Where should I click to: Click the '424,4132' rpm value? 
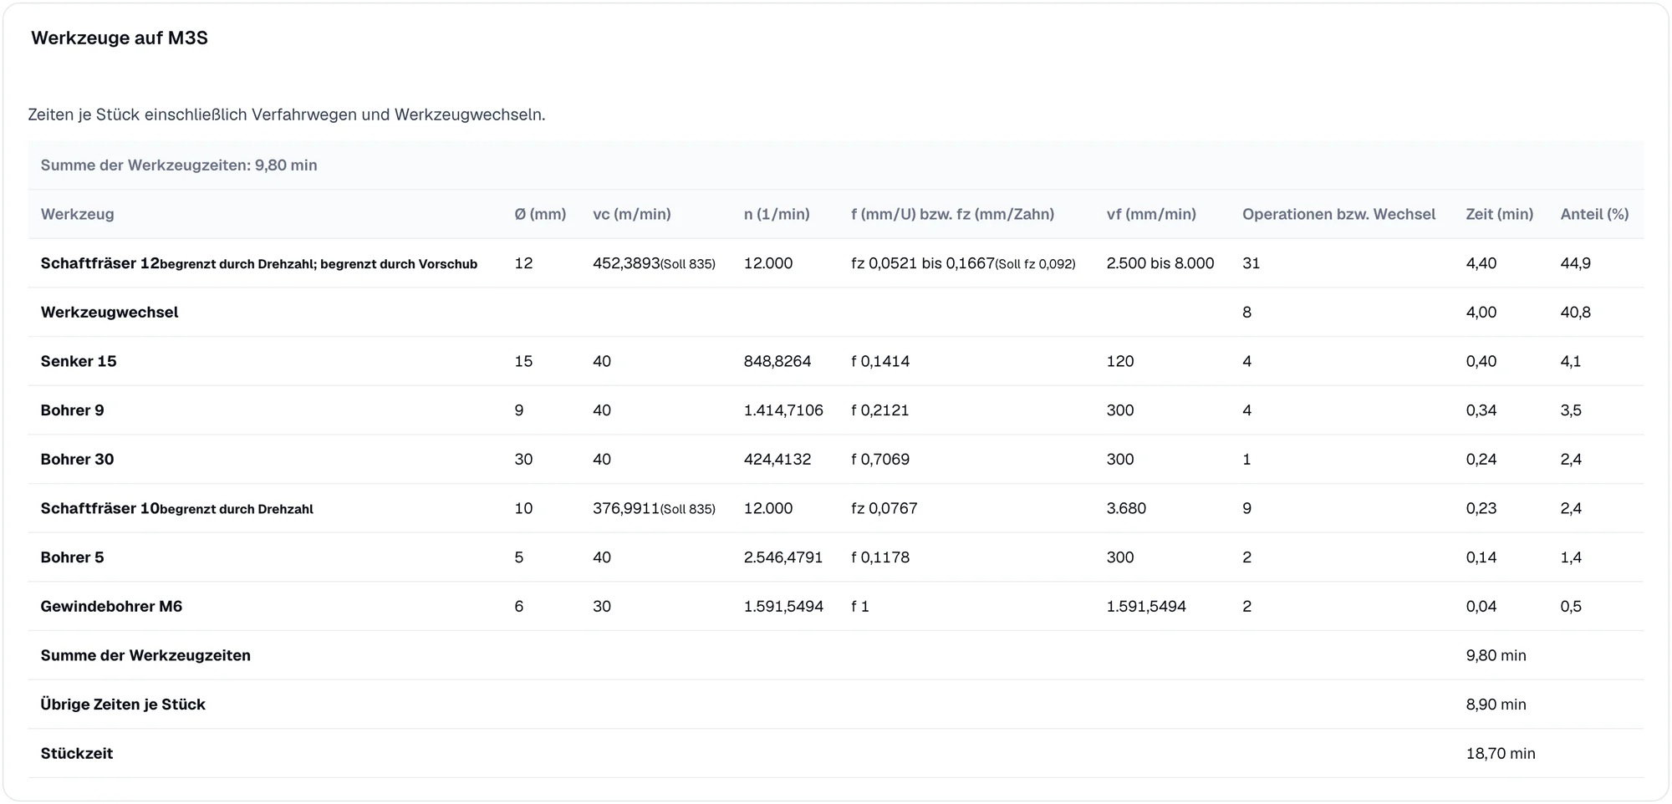click(x=777, y=460)
